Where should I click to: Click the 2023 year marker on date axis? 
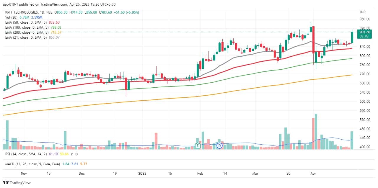click(142, 174)
